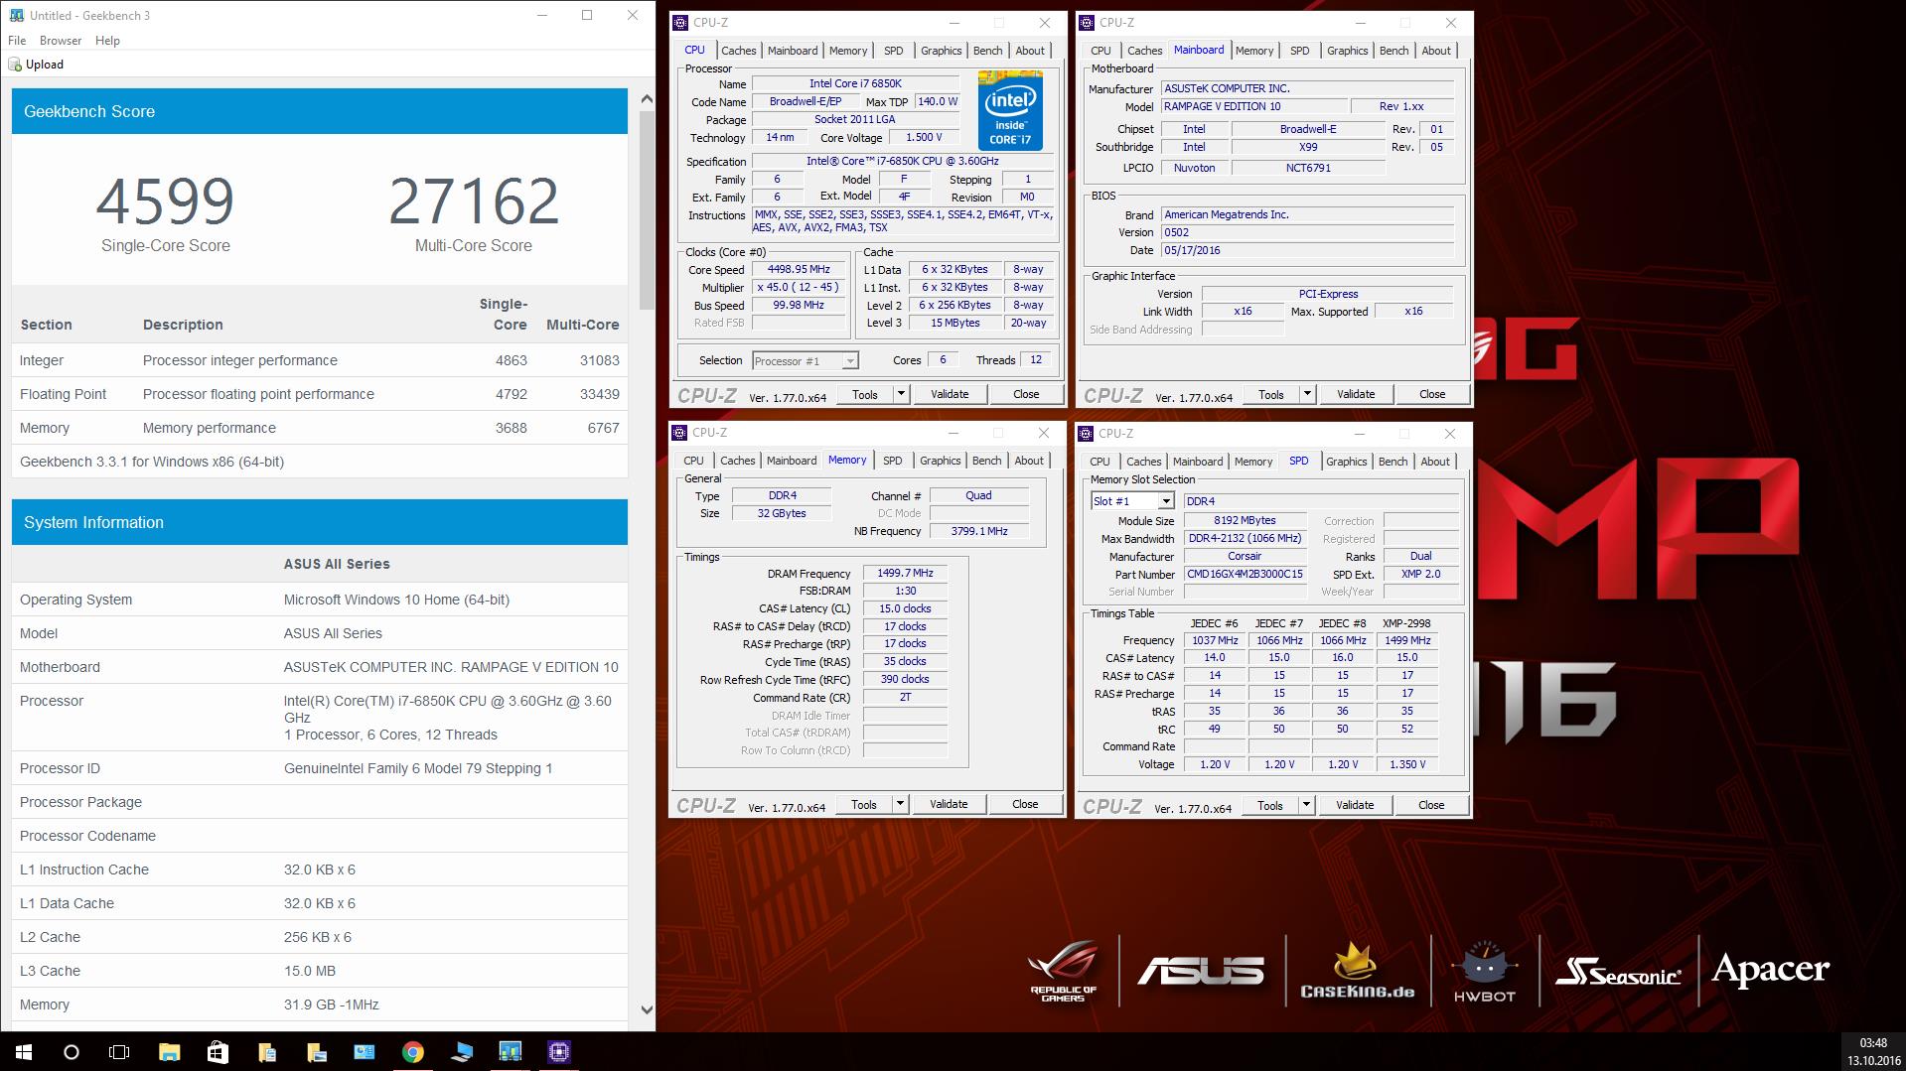The image size is (1906, 1071).
Task: Click Validate in CPU-Z CPU window
Action: click(x=950, y=394)
